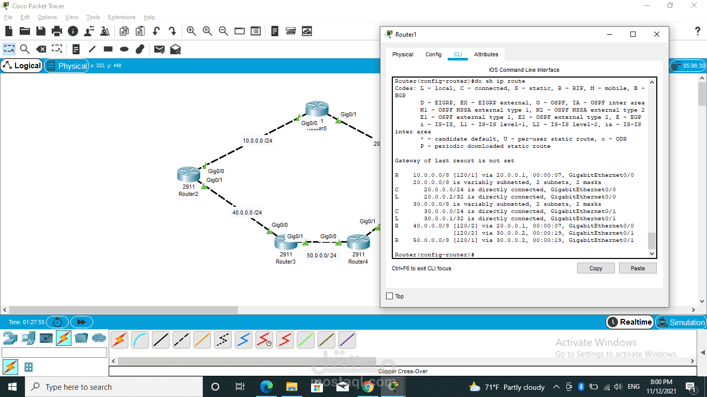
Task: Select the Delete tool
Action: click(x=41, y=49)
